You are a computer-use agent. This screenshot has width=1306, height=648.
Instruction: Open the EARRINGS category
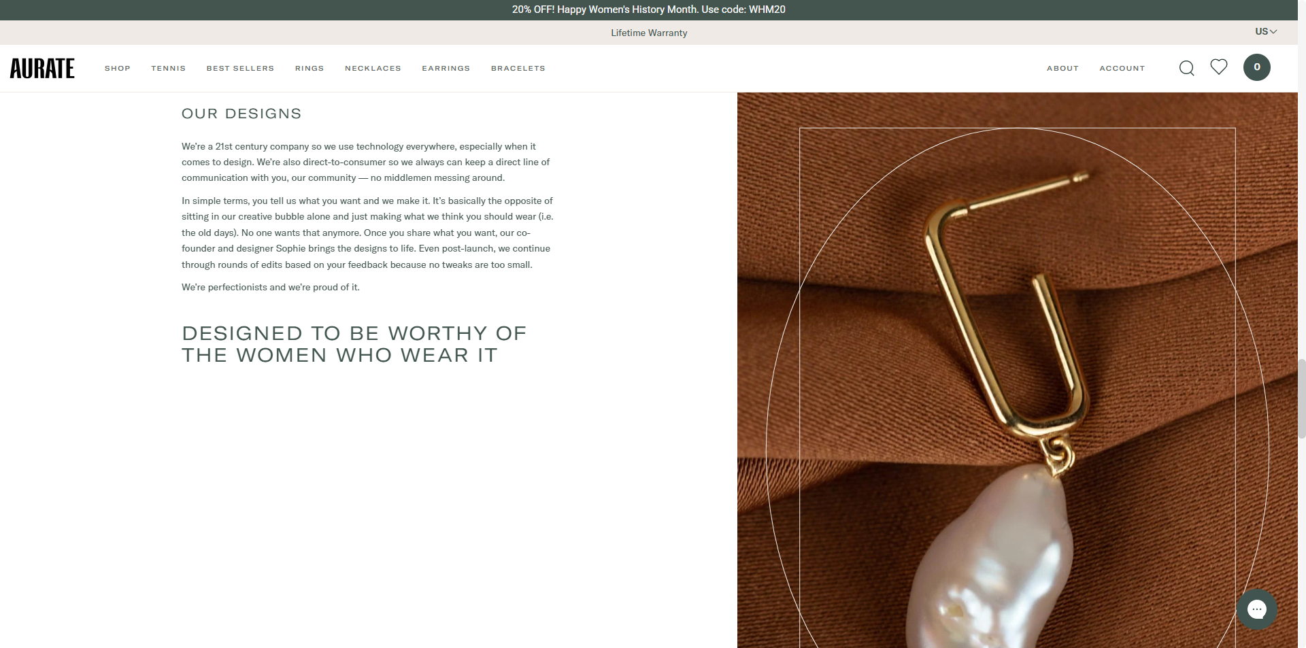click(x=446, y=68)
